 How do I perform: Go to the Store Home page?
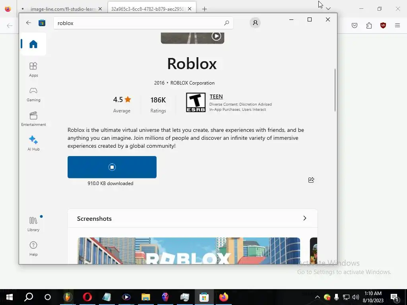[x=33, y=44]
